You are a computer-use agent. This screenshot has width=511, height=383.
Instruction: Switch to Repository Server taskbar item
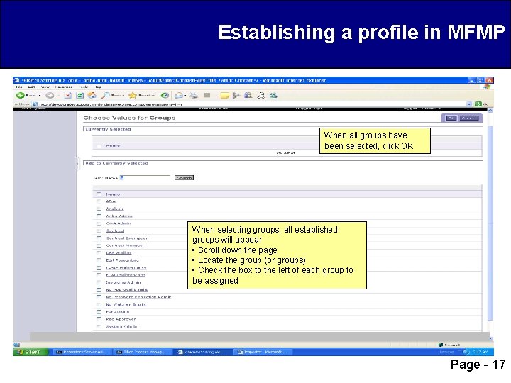point(82,352)
